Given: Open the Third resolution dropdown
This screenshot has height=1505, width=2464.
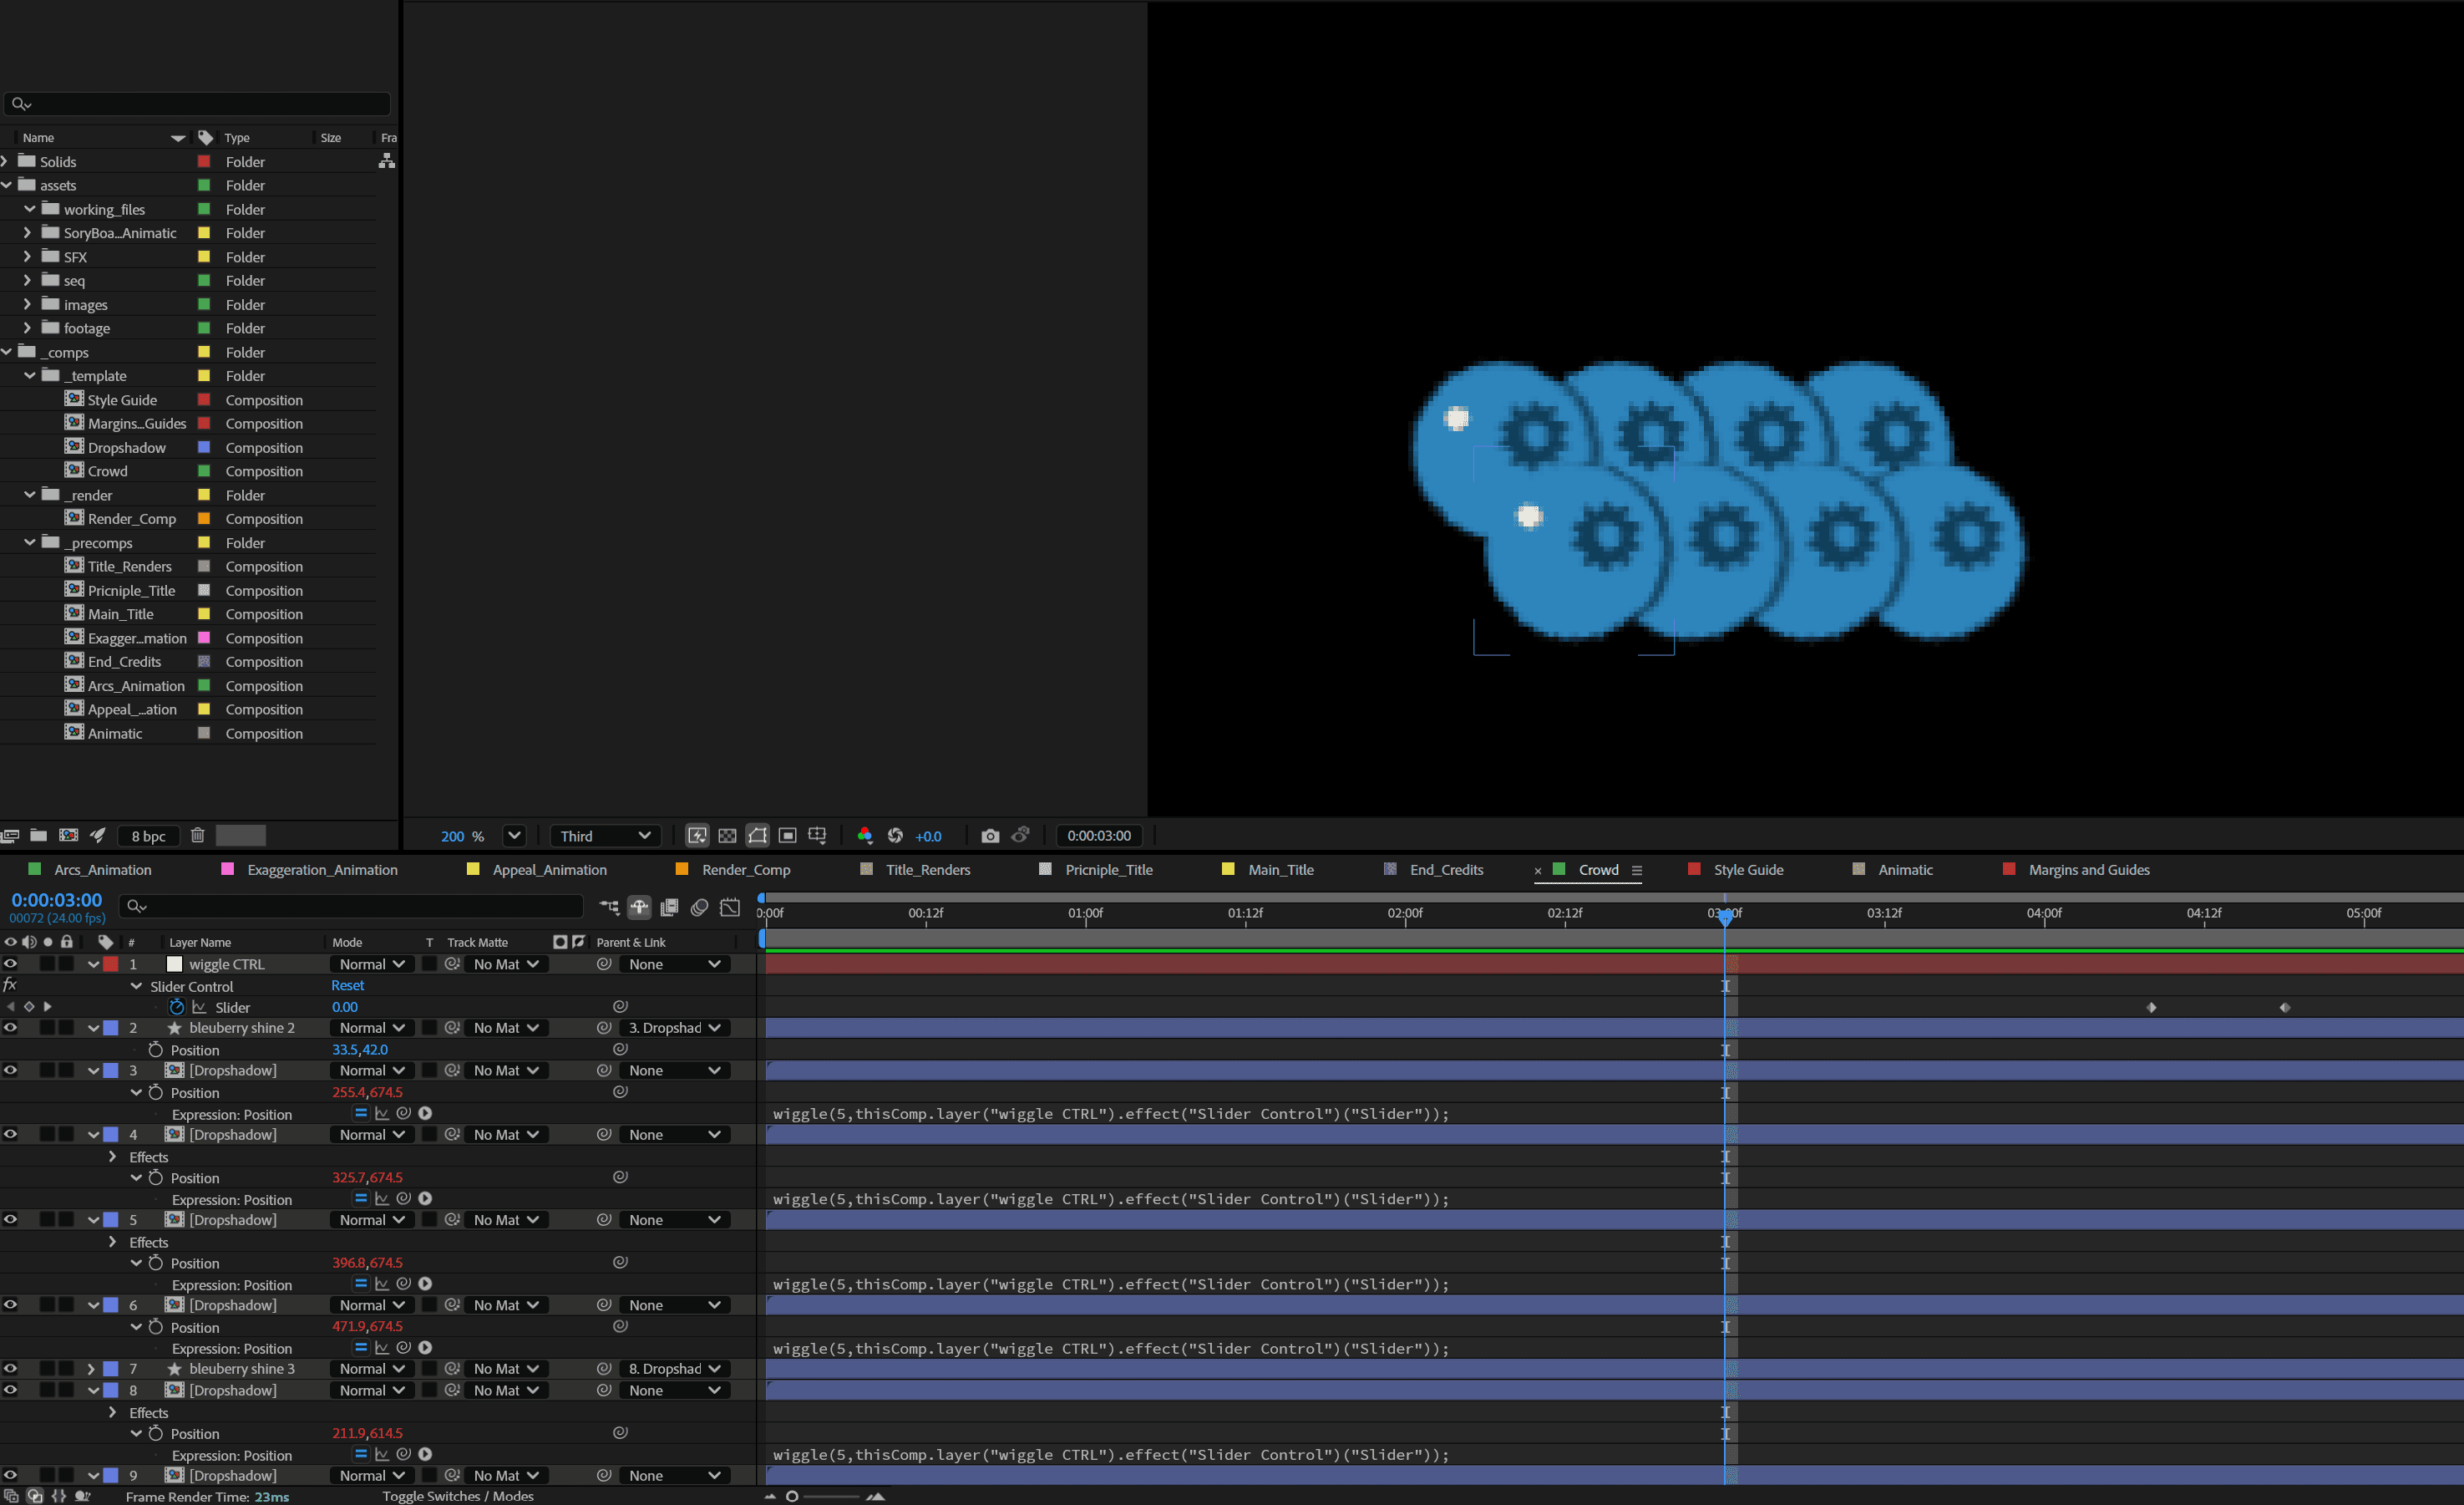Looking at the screenshot, I should point(605,836).
